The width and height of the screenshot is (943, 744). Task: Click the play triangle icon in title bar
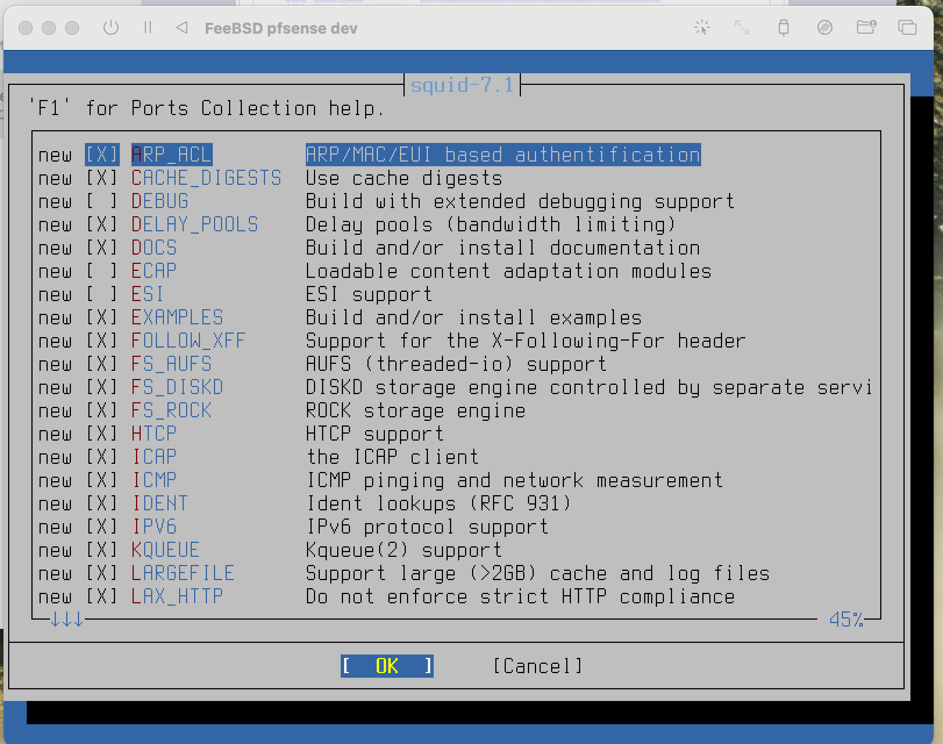(x=182, y=27)
